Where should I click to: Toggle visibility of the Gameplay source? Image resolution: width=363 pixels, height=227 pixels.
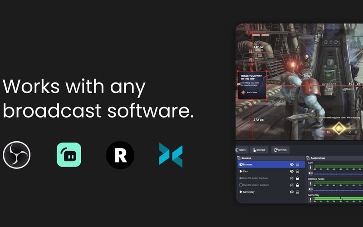(x=292, y=192)
